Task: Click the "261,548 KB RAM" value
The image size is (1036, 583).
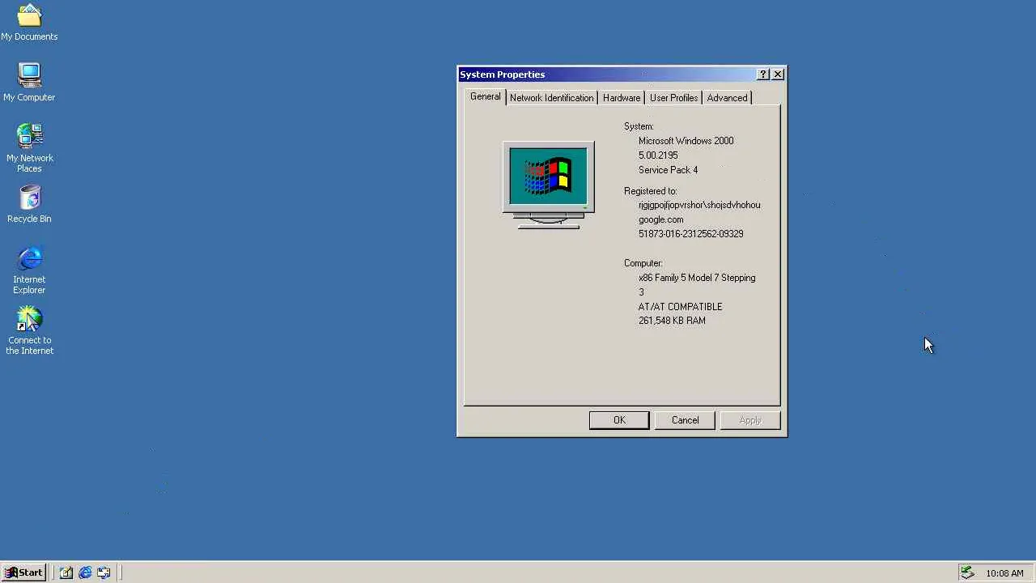Action: click(x=672, y=321)
